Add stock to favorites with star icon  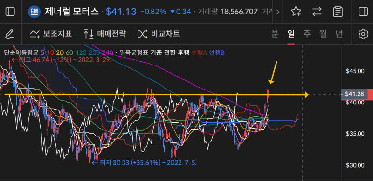(x=296, y=12)
